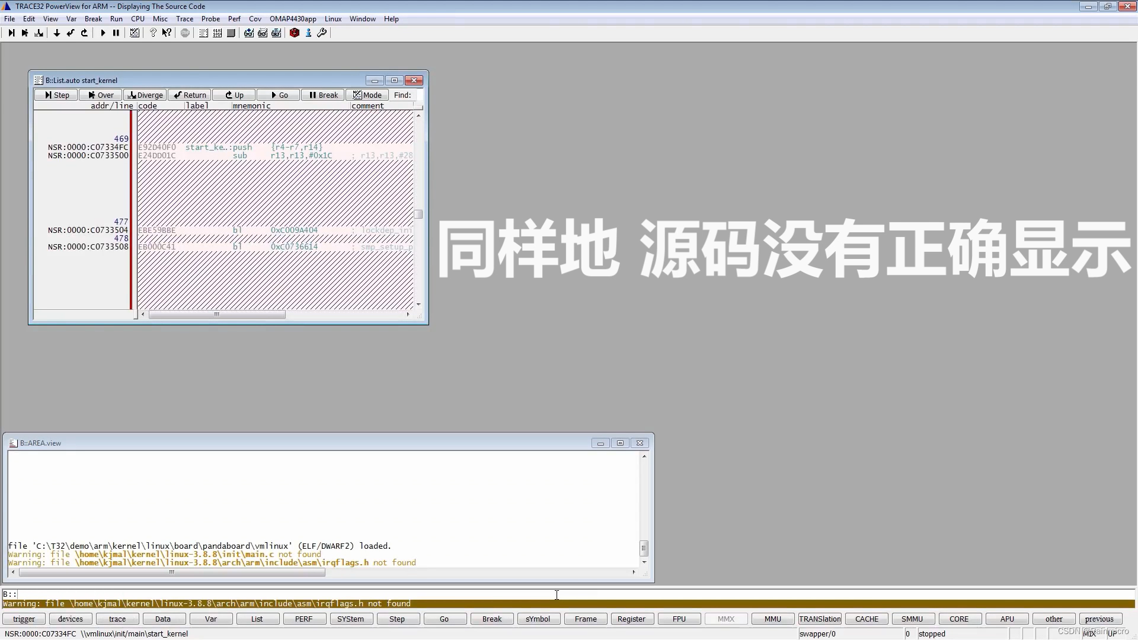
Task: Open the Linux menu
Action: pyautogui.click(x=333, y=19)
